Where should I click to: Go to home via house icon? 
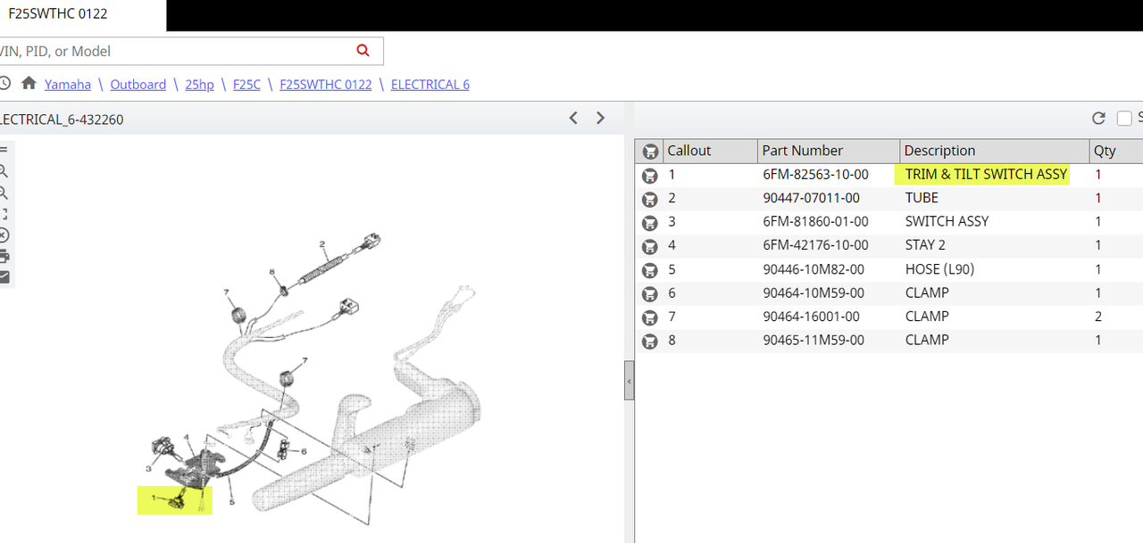pyautogui.click(x=29, y=84)
